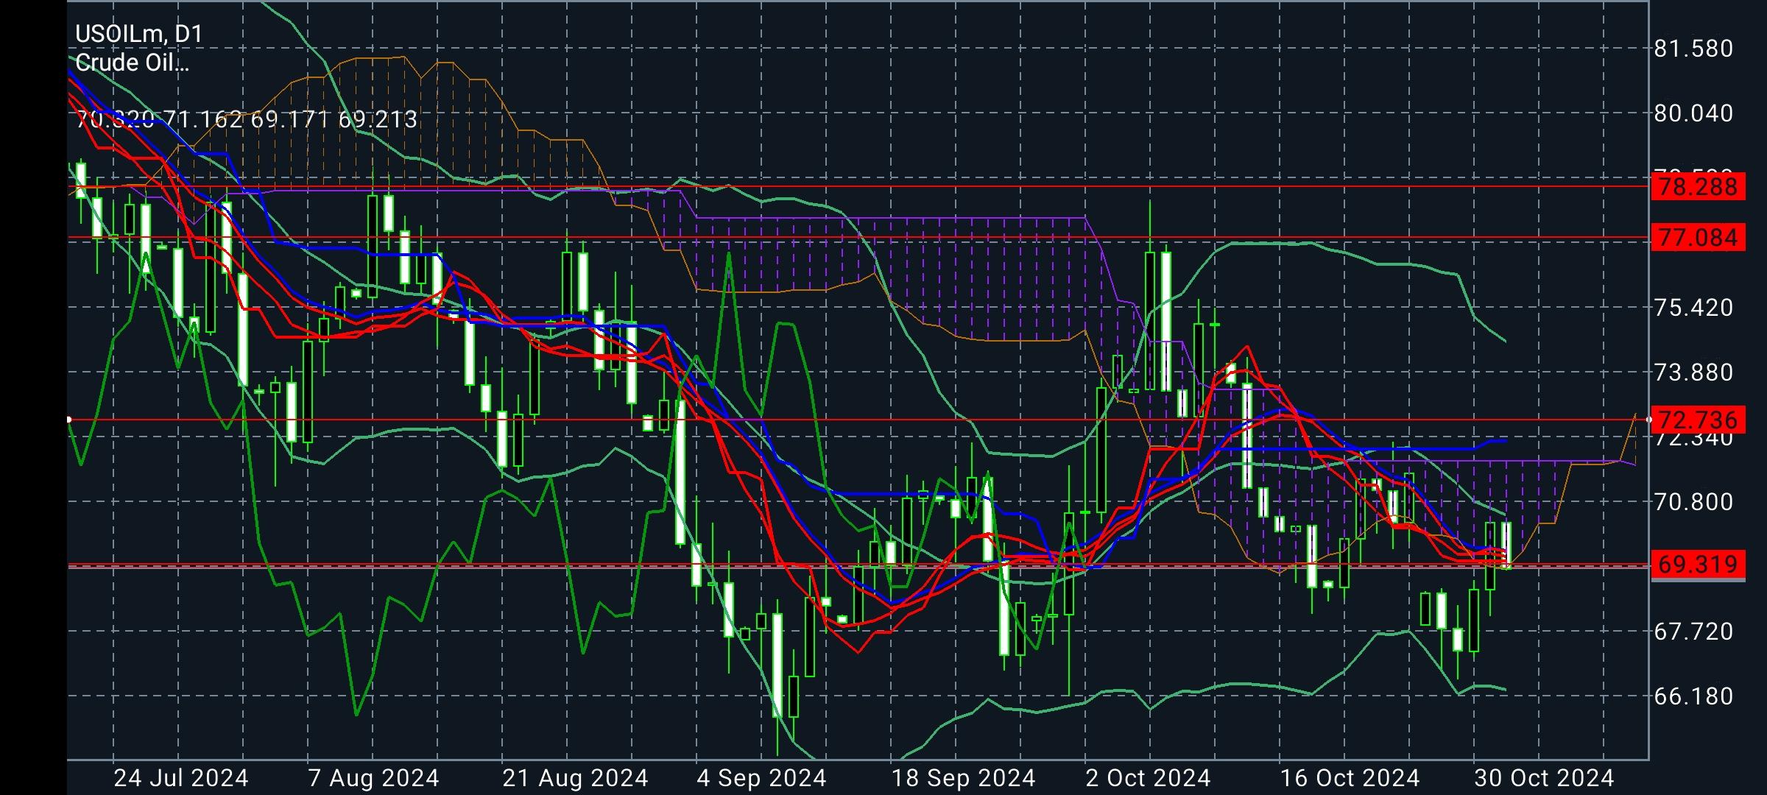The height and width of the screenshot is (795, 1767).
Task: Click the 2 Oct 2024 date label
Action: click(x=1149, y=778)
